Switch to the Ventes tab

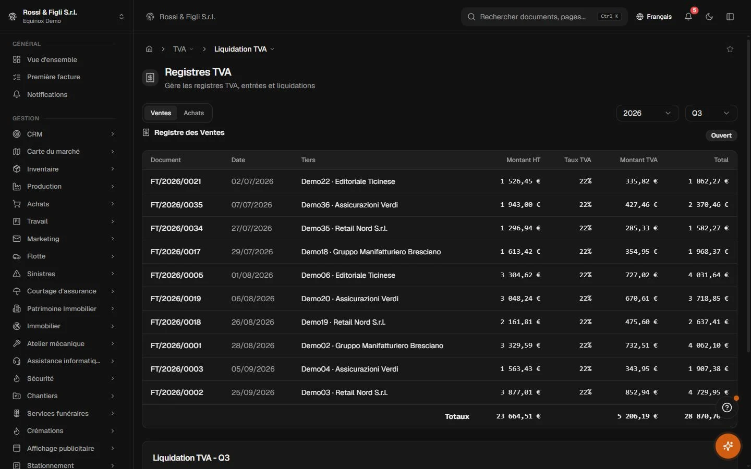(x=161, y=113)
